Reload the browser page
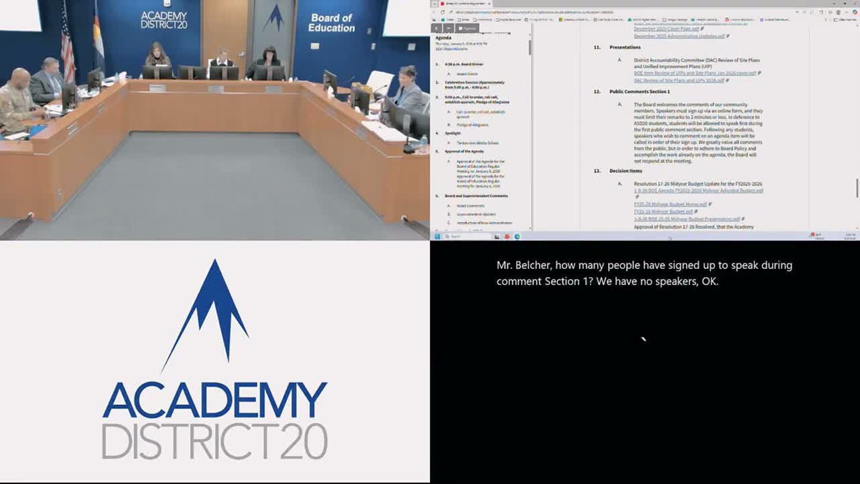Image resolution: width=860 pixels, height=484 pixels. click(443, 12)
